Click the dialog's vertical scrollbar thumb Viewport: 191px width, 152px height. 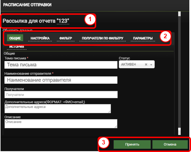coord(179,14)
